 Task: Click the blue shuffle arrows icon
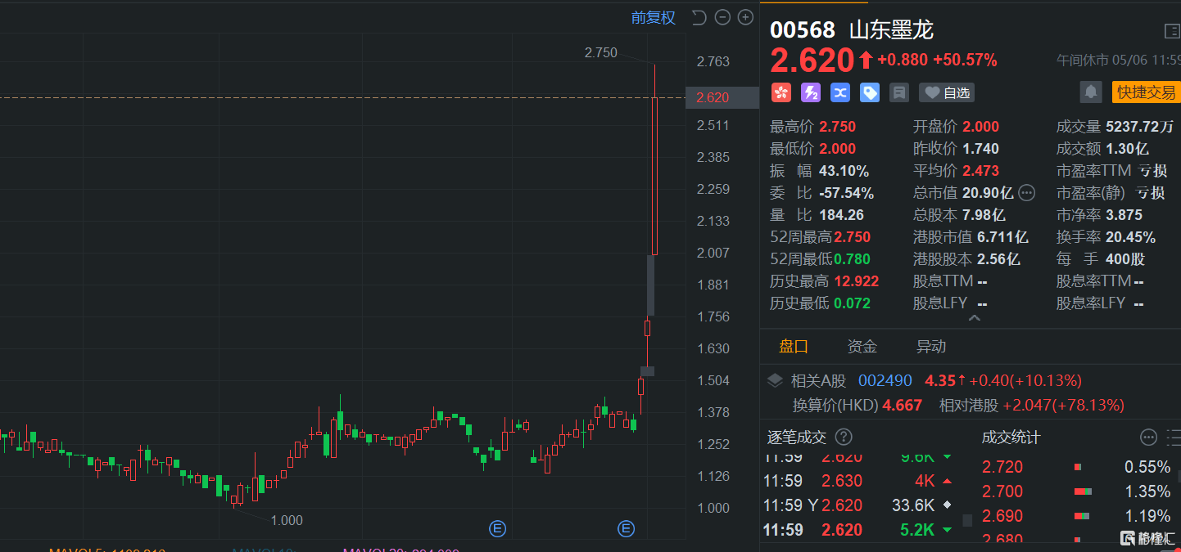coord(840,92)
